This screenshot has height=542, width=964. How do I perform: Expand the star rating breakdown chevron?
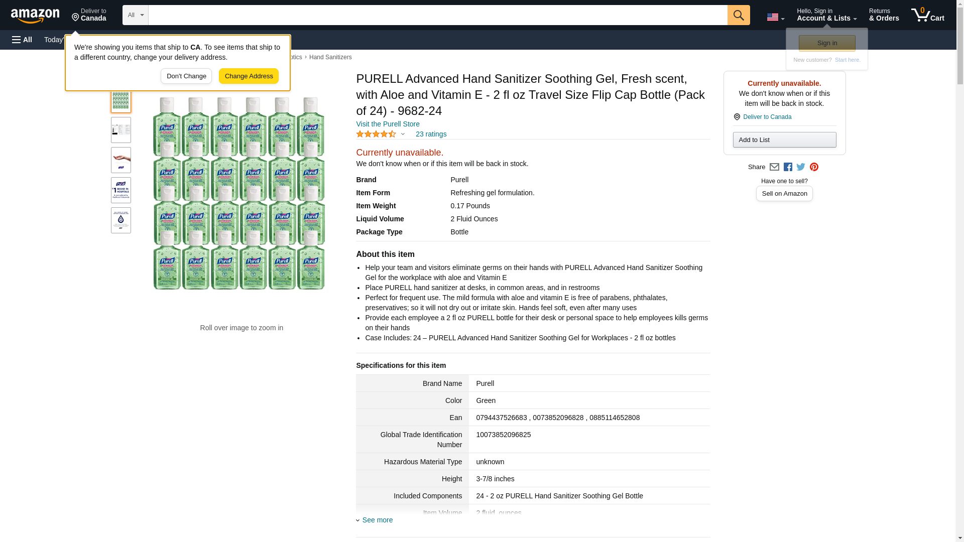point(403,134)
